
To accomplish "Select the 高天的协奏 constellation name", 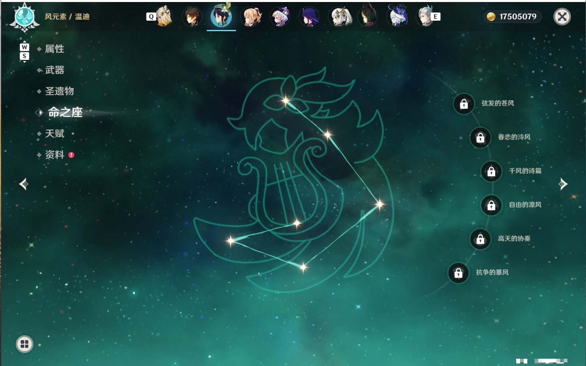I will point(514,239).
